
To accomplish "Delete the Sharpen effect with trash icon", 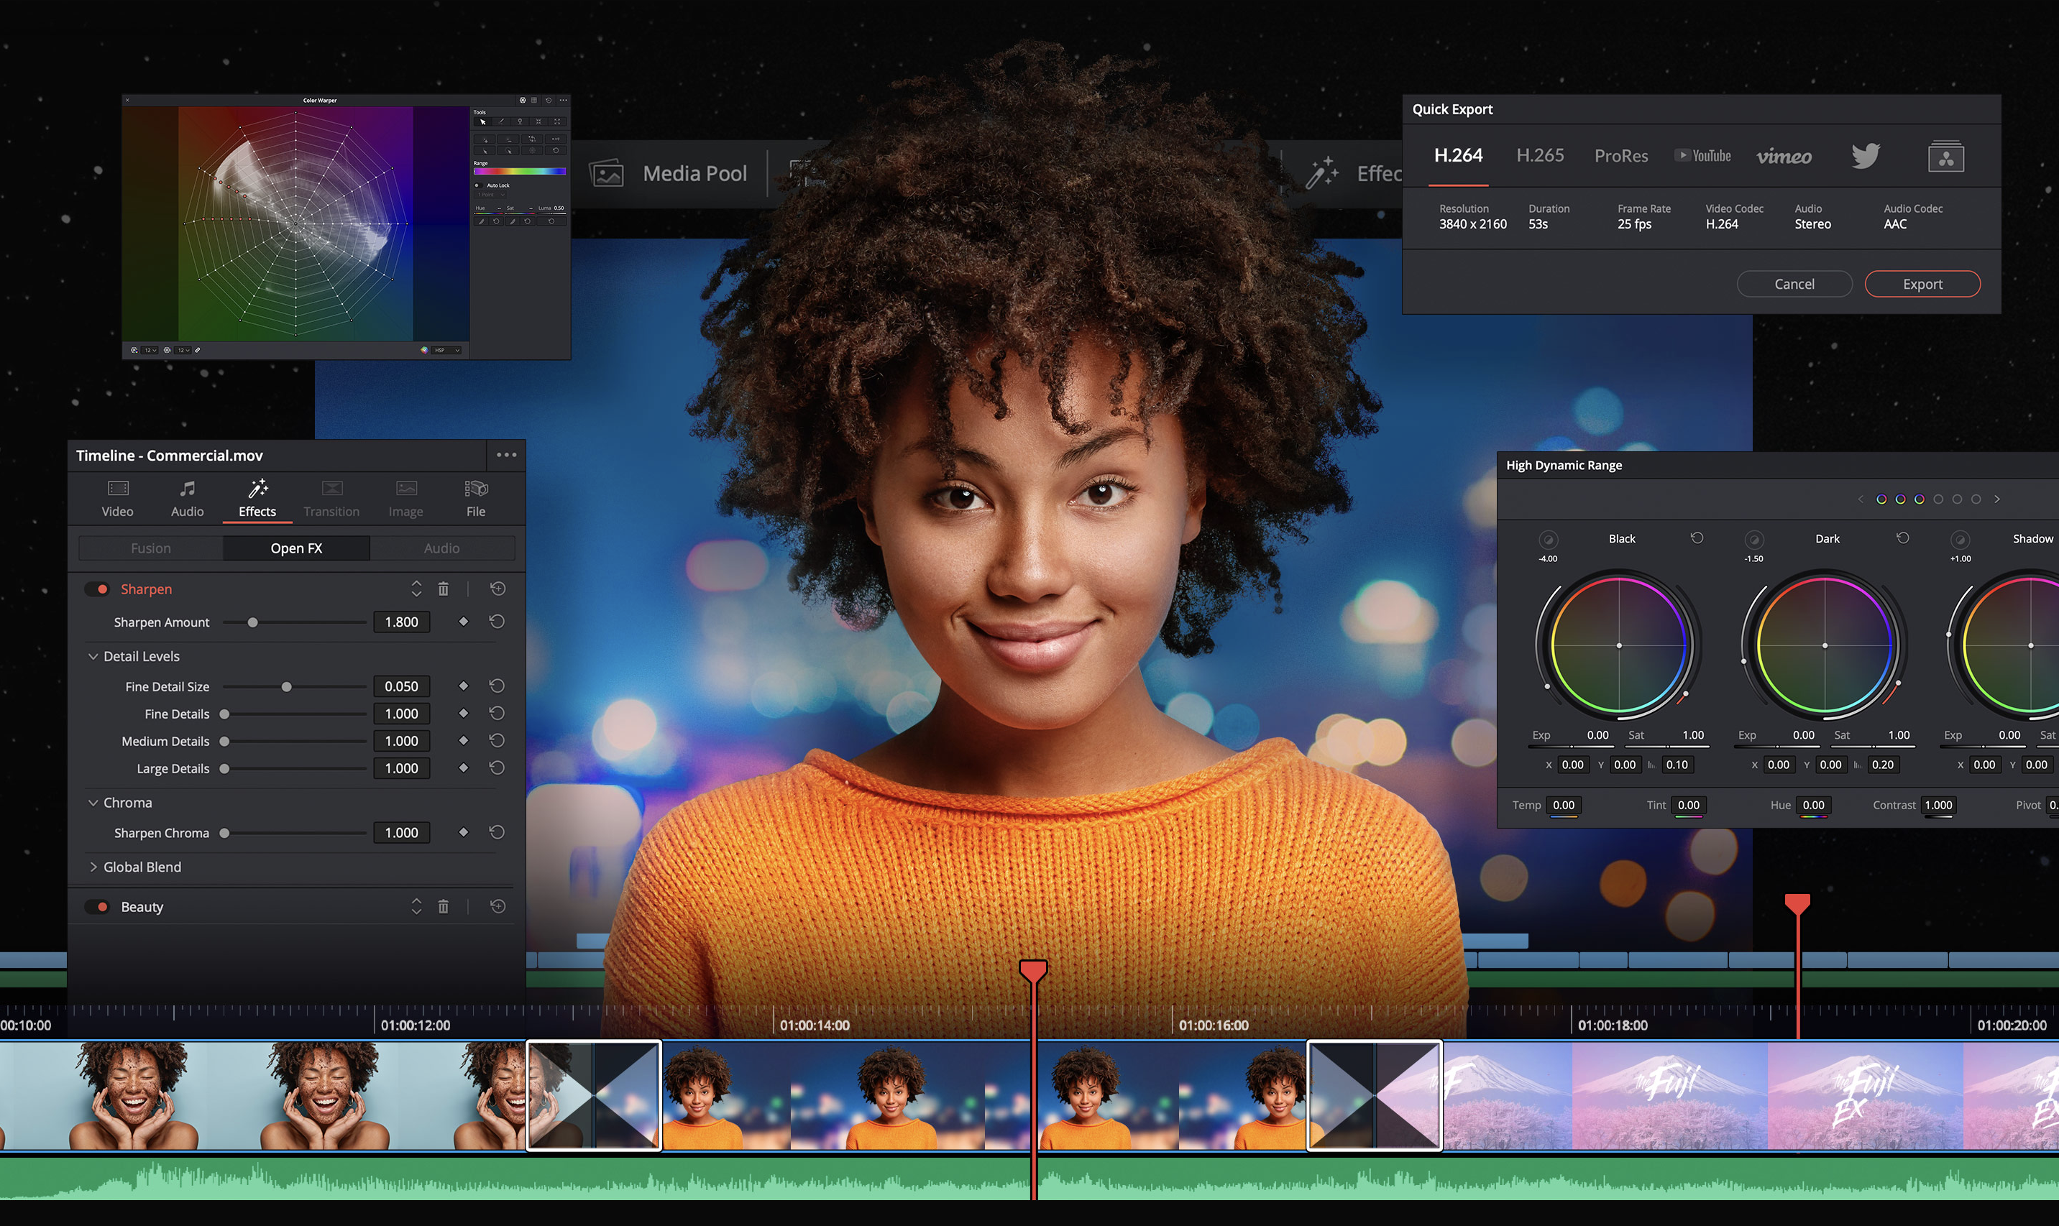I will click(443, 589).
